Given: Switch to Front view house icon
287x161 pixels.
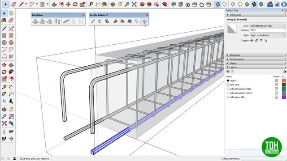Looking at the screenshot, I should (x=187, y=4).
